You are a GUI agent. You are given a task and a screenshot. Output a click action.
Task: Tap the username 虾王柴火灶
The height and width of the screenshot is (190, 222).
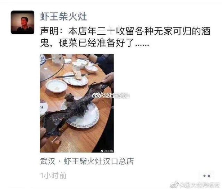click(63, 16)
